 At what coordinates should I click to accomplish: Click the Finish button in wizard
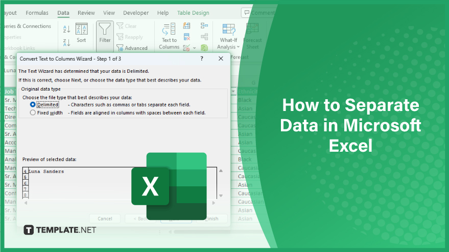click(212, 218)
